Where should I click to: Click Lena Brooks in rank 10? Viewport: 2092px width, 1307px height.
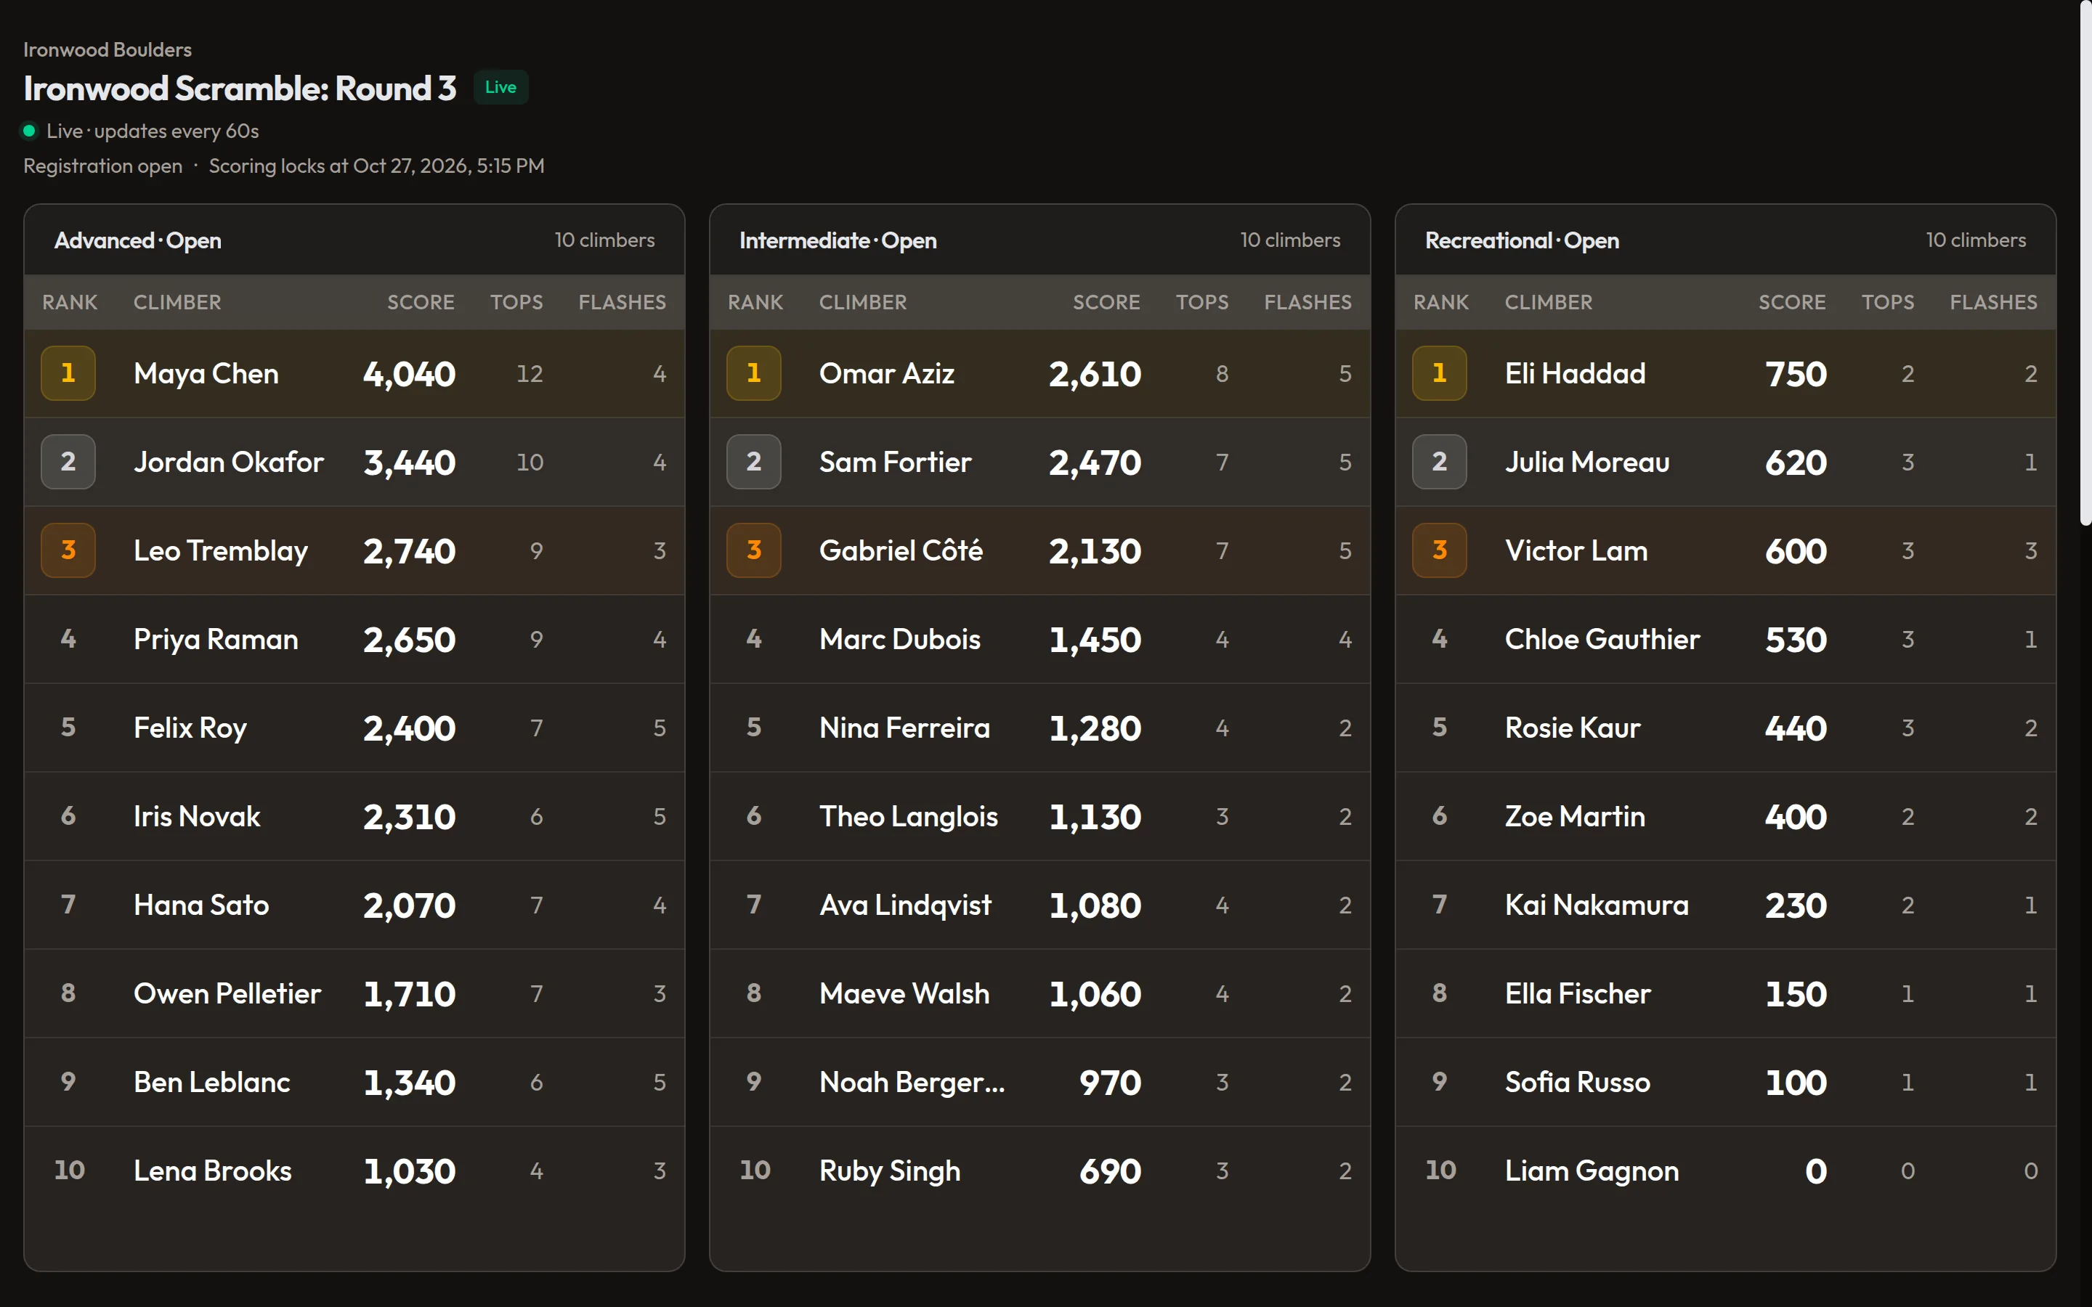tap(213, 1171)
